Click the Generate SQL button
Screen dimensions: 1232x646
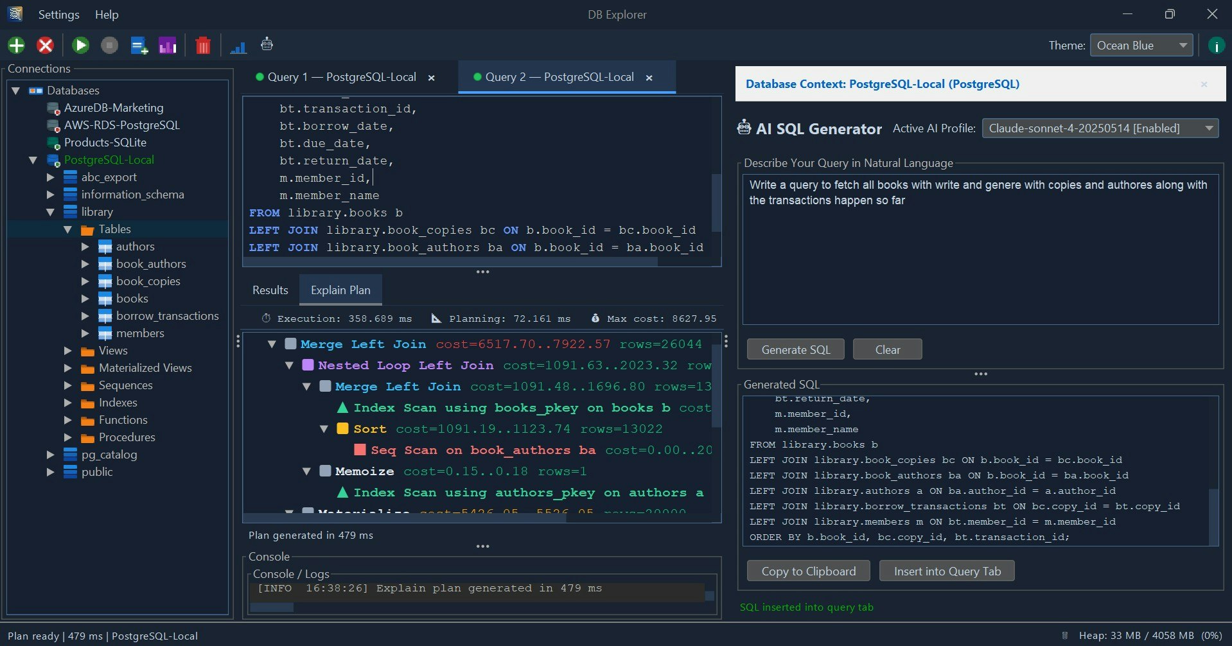tap(795, 349)
